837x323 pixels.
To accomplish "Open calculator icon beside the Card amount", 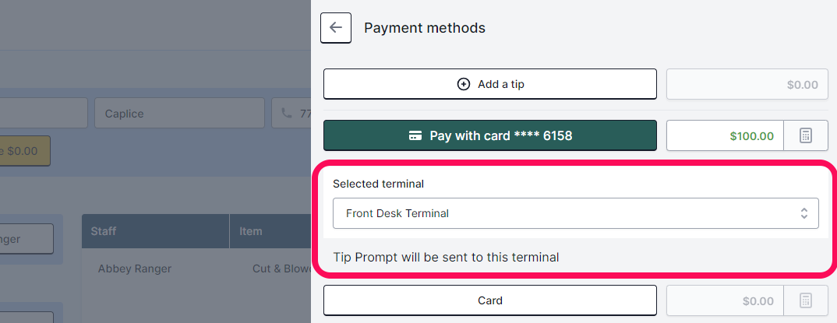I will 806,300.
